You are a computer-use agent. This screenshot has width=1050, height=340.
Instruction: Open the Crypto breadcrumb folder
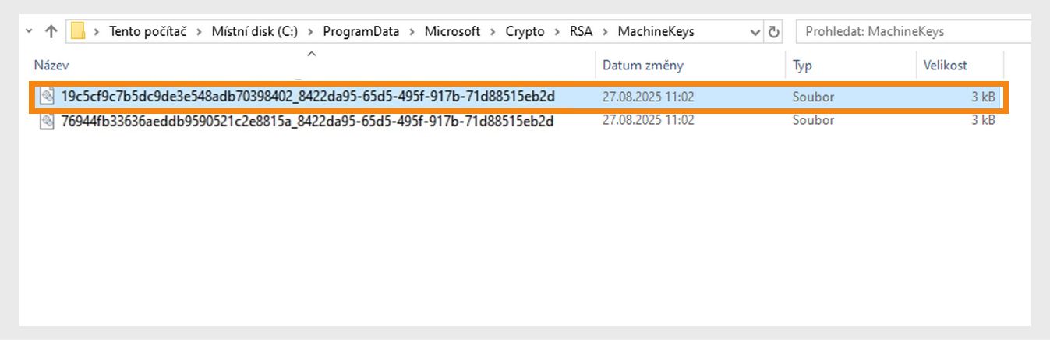525,32
